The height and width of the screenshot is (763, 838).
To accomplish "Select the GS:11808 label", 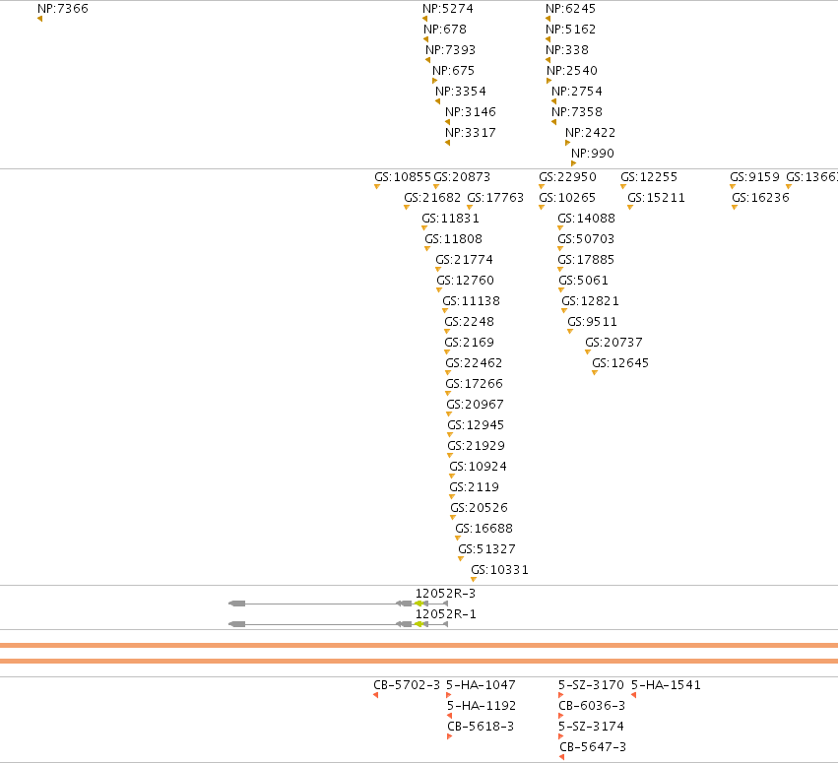I will click(453, 239).
